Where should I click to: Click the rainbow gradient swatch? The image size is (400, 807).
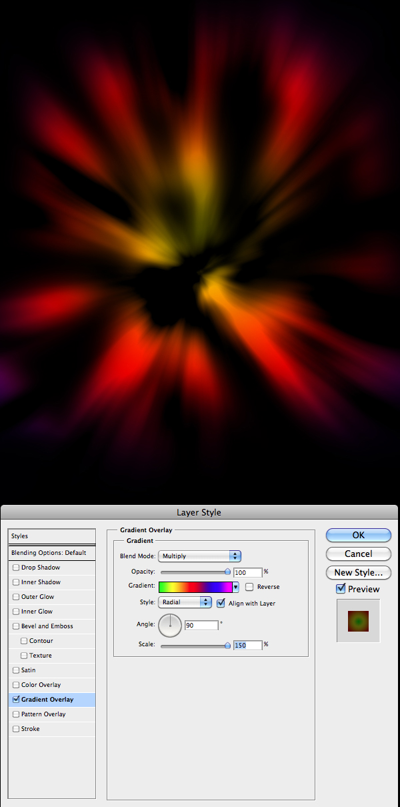tap(195, 587)
